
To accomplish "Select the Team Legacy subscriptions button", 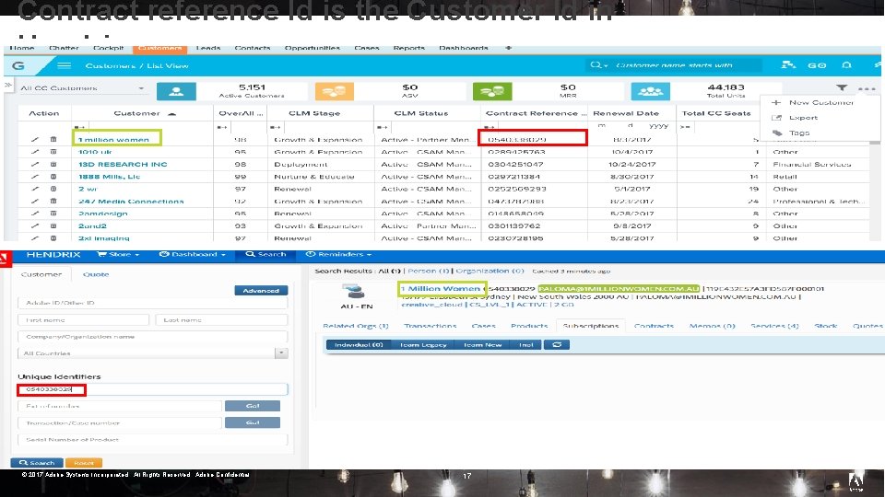I will [x=423, y=344].
